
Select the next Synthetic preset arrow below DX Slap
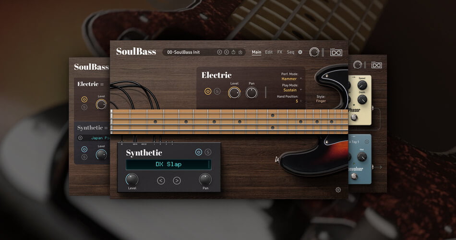tap(177, 180)
